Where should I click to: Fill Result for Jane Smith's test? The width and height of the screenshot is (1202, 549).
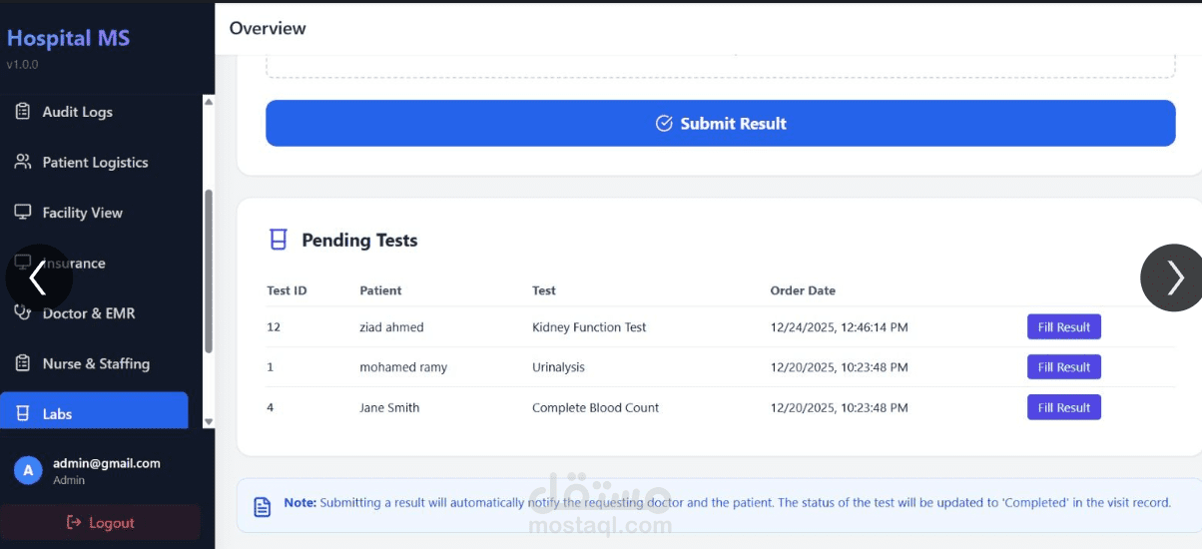point(1063,407)
